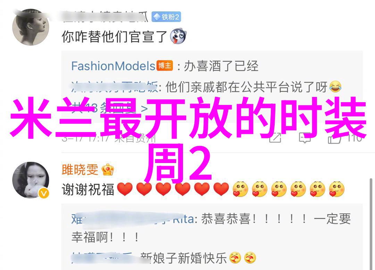Screen dimensions: 375x270
Task: Tap the orange V verified badge on avatar
Action: pos(44,193)
